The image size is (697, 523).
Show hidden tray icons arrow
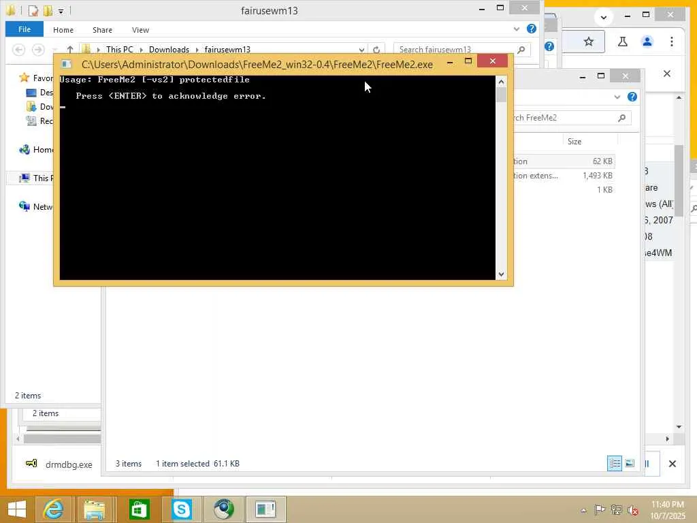583,510
